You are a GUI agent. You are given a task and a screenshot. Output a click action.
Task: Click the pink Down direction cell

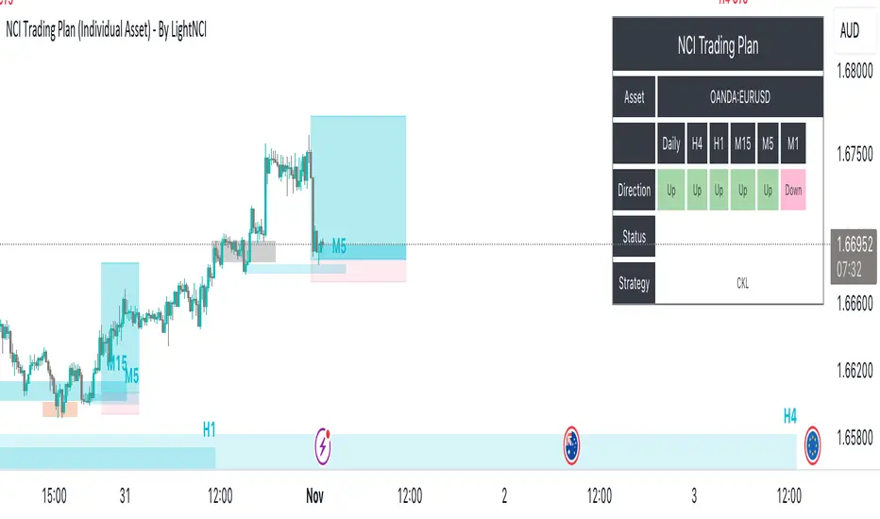(x=793, y=190)
